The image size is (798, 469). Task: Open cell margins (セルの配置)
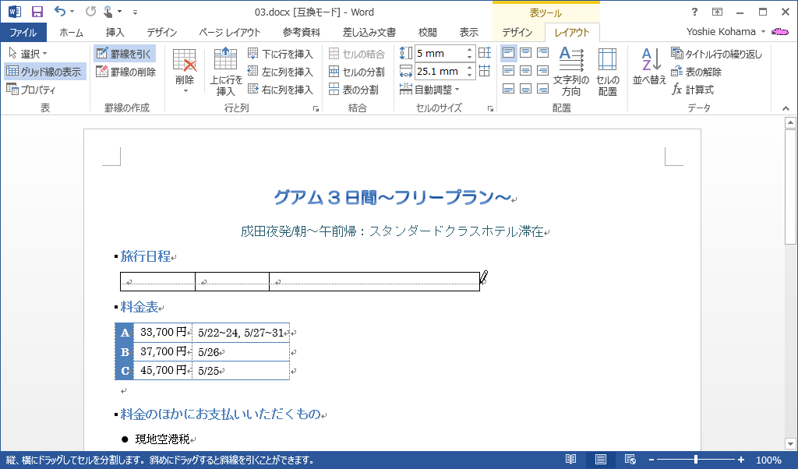tap(608, 72)
